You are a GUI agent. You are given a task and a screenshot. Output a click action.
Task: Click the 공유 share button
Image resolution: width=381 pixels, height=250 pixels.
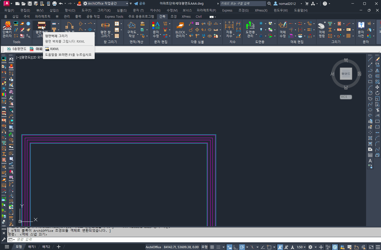(140, 4)
